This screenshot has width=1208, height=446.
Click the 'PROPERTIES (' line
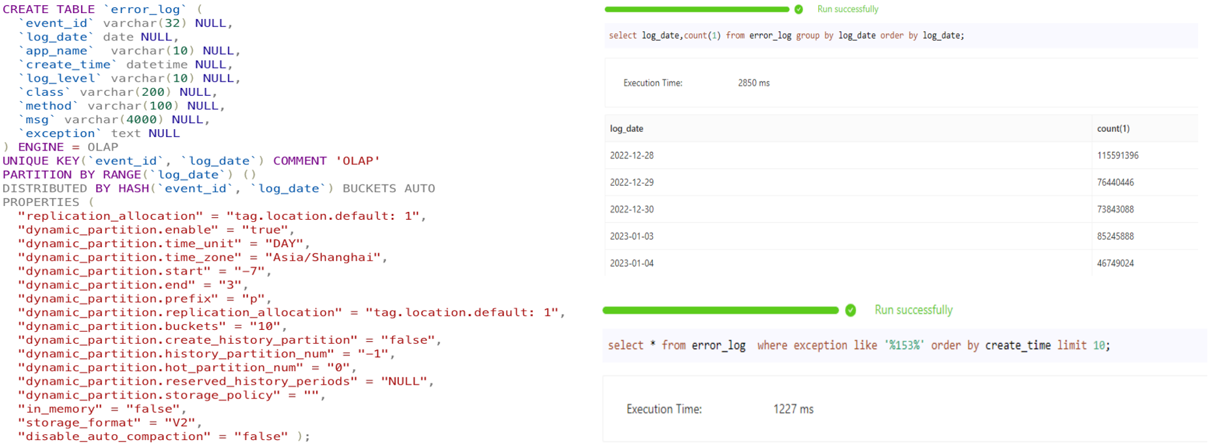tap(49, 201)
